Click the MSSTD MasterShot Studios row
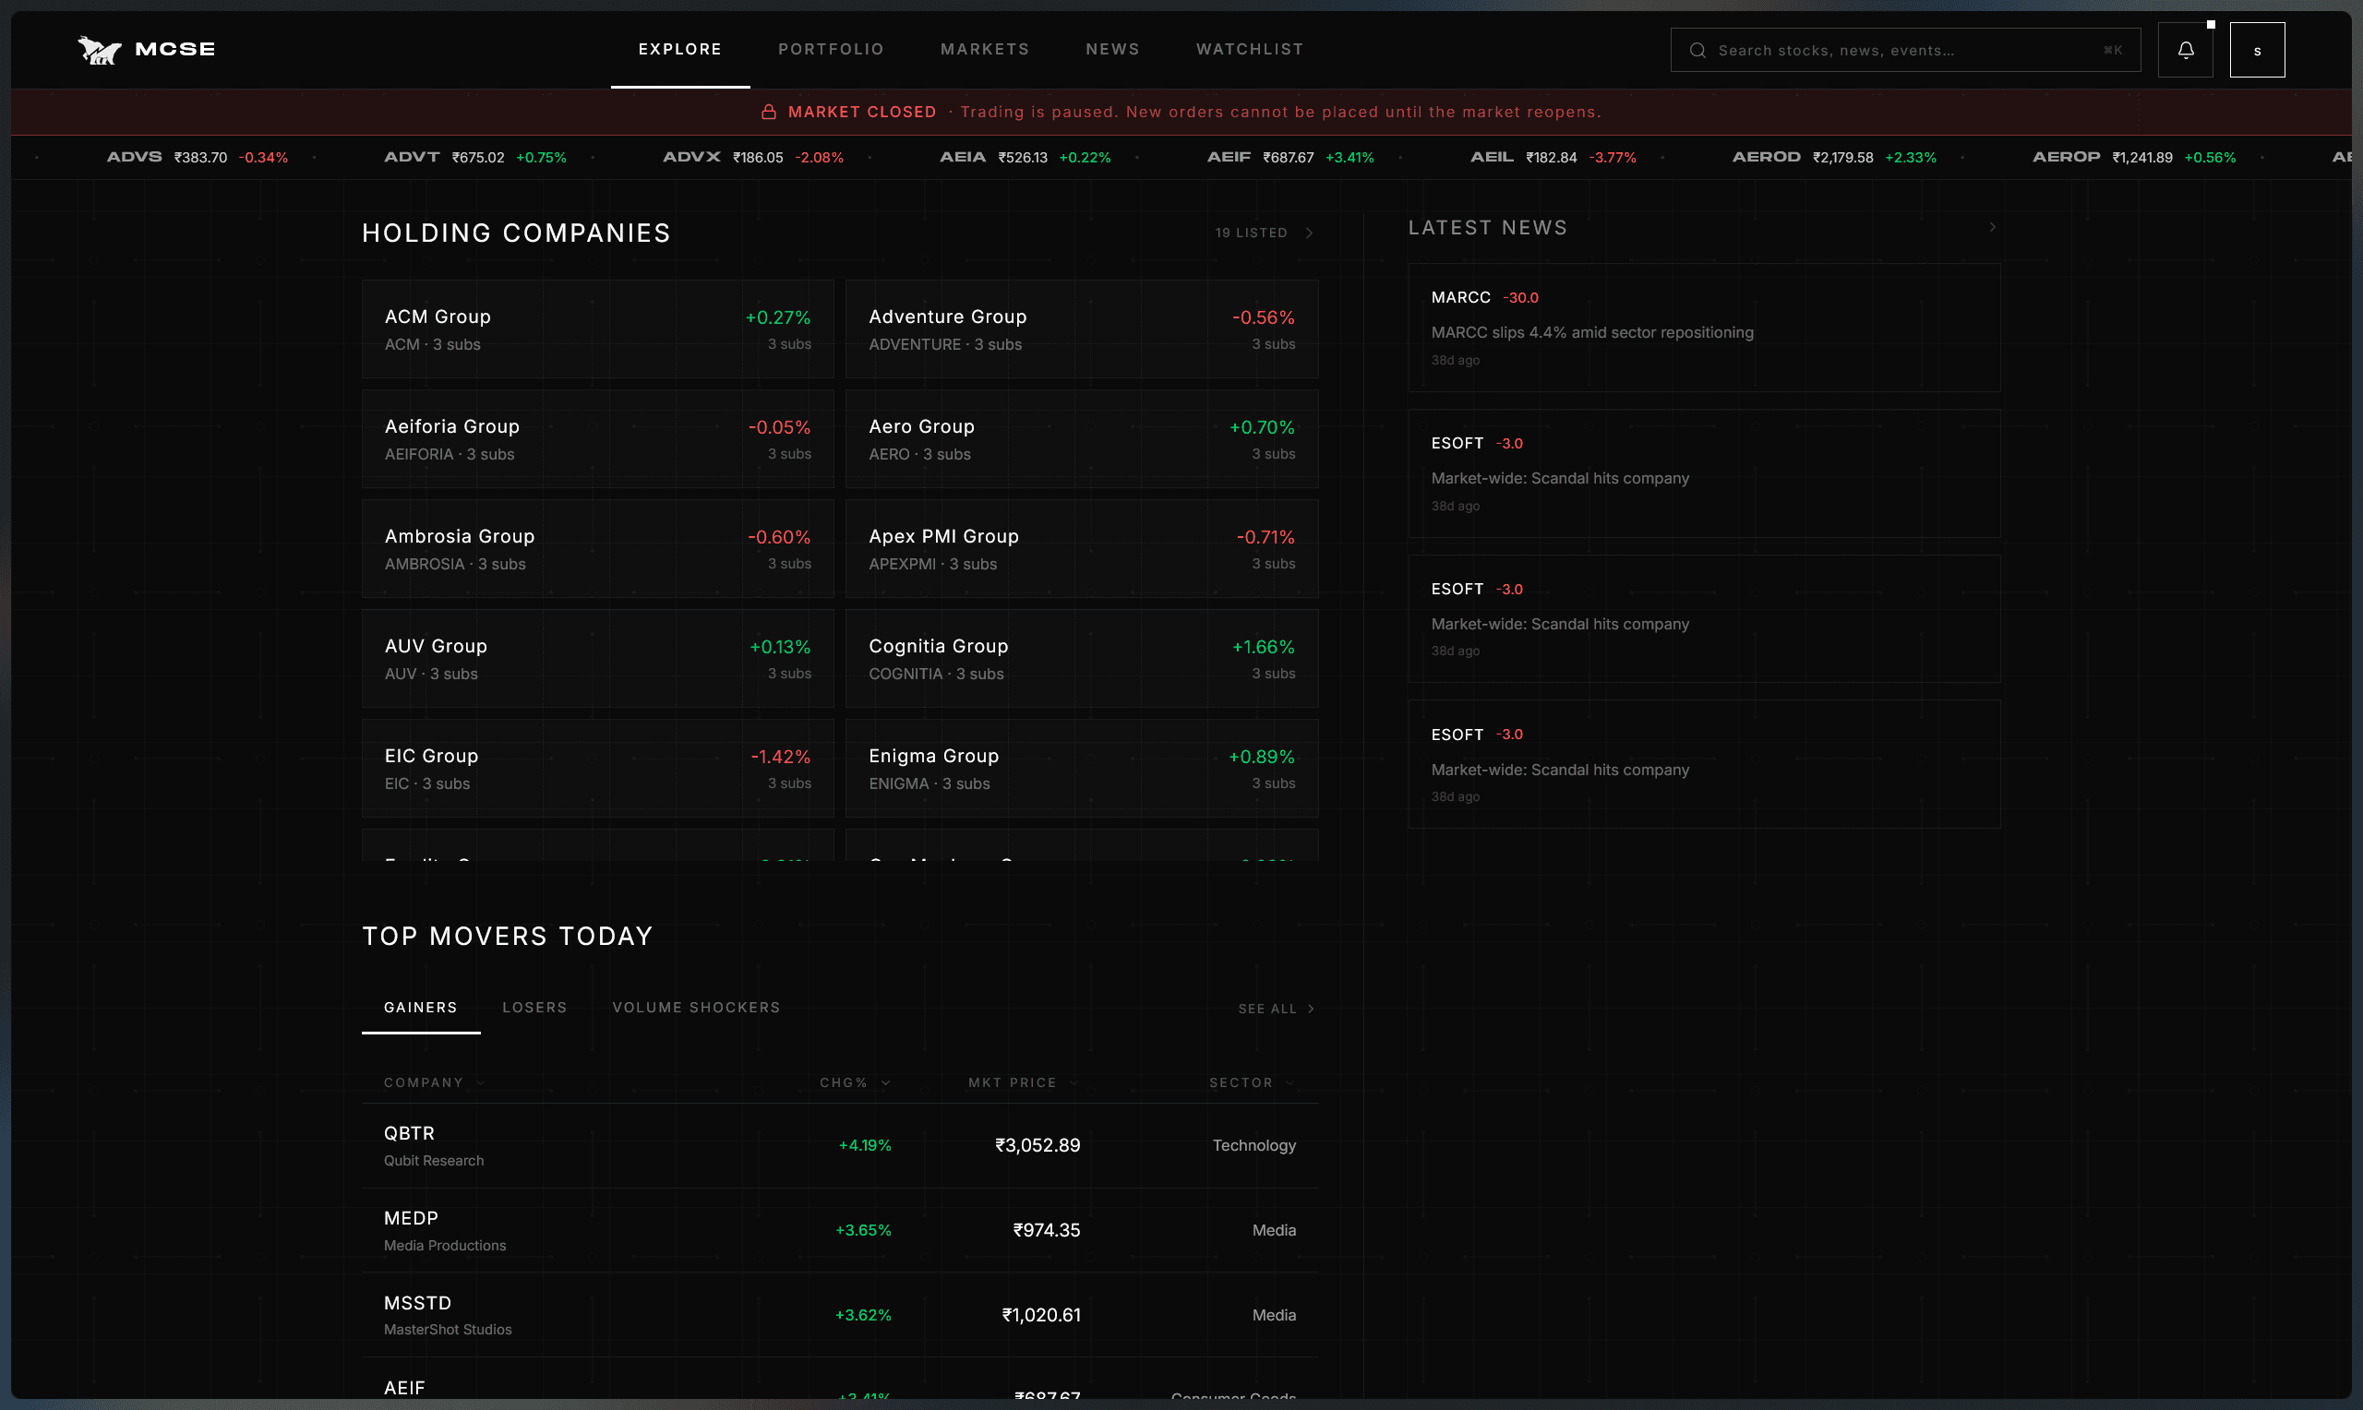The width and height of the screenshot is (2363, 1410). [x=840, y=1315]
